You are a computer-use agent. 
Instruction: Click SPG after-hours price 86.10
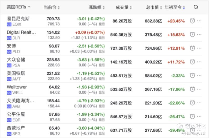coord(55,133)
